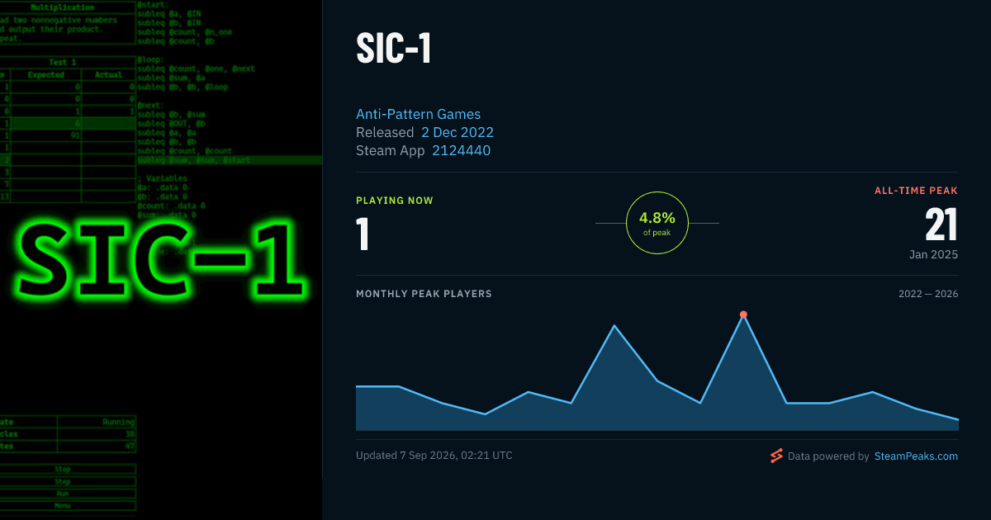Viewport: 991px width, 520px height.
Task: Click the Jan 2025 peak date label
Action: coord(934,254)
